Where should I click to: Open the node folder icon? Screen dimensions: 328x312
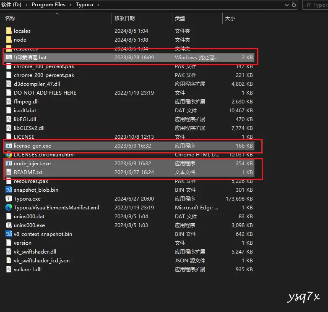click(9, 40)
